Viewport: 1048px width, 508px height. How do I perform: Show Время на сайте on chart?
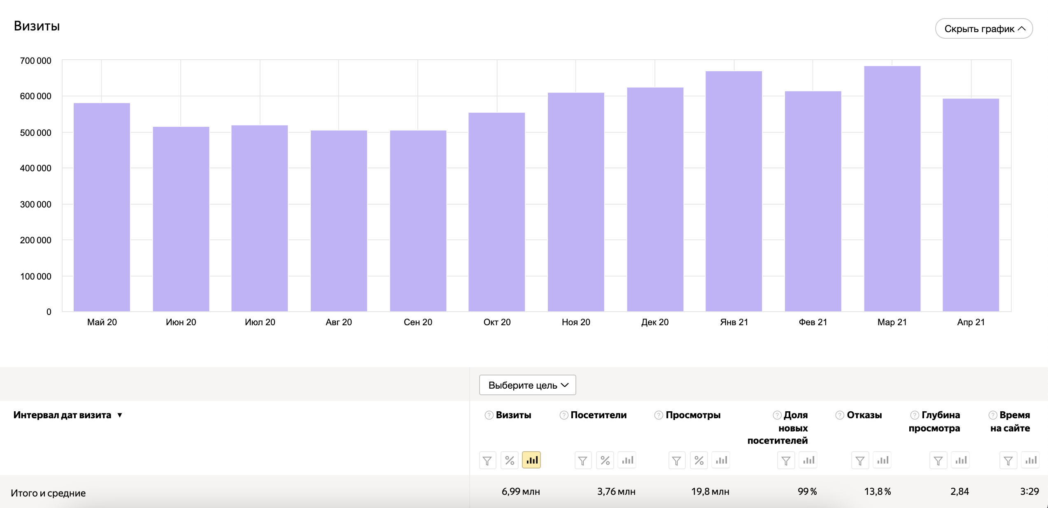tap(1030, 460)
